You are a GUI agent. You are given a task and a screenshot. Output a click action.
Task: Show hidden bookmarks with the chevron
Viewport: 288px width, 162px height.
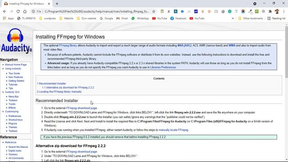tap(233, 18)
